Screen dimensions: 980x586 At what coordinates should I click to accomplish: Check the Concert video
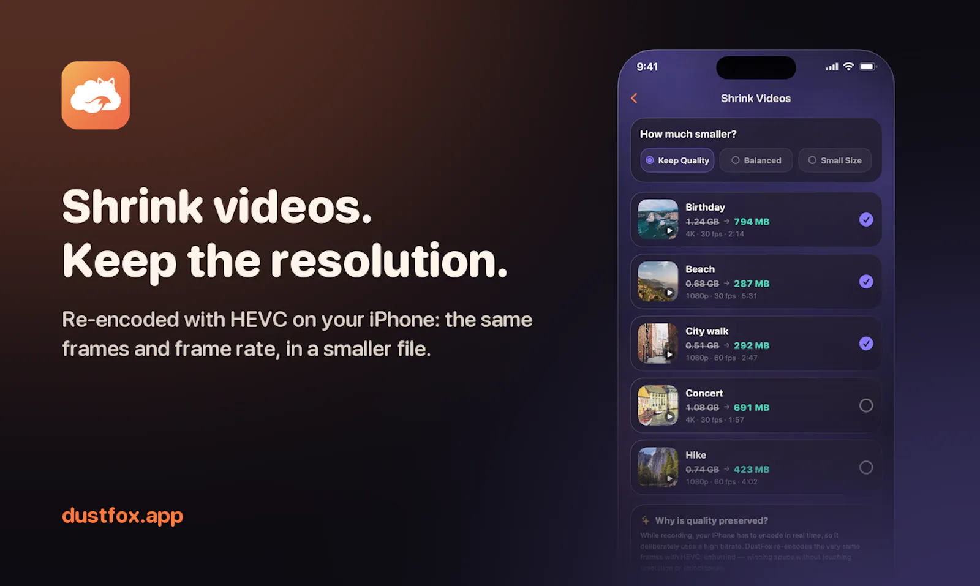click(866, 405)
